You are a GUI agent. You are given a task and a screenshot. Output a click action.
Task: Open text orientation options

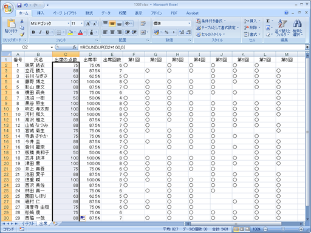128,23
